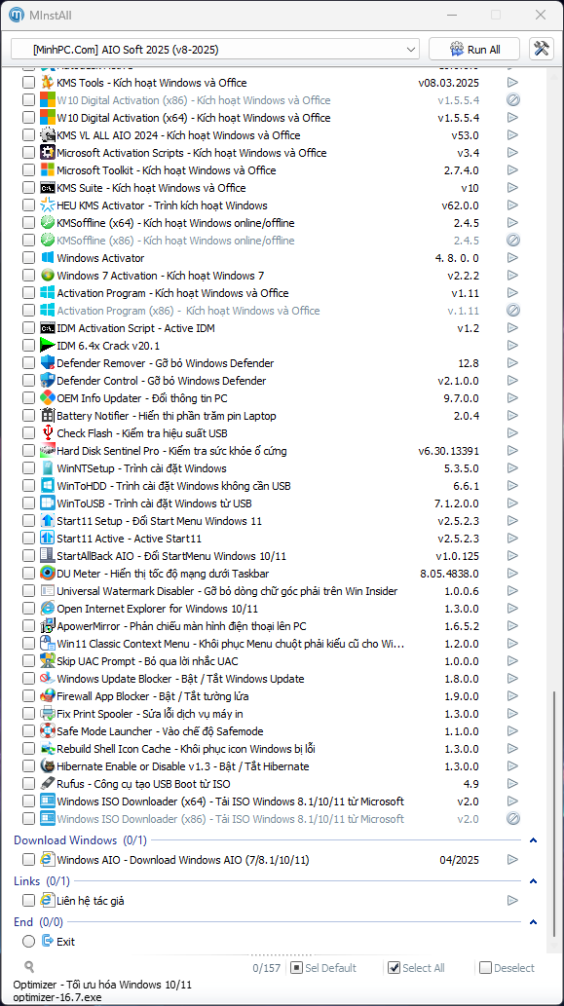Open settings with the wrench and hammer icon
This screenshot has width=564, height=1006.
[542, 49]
